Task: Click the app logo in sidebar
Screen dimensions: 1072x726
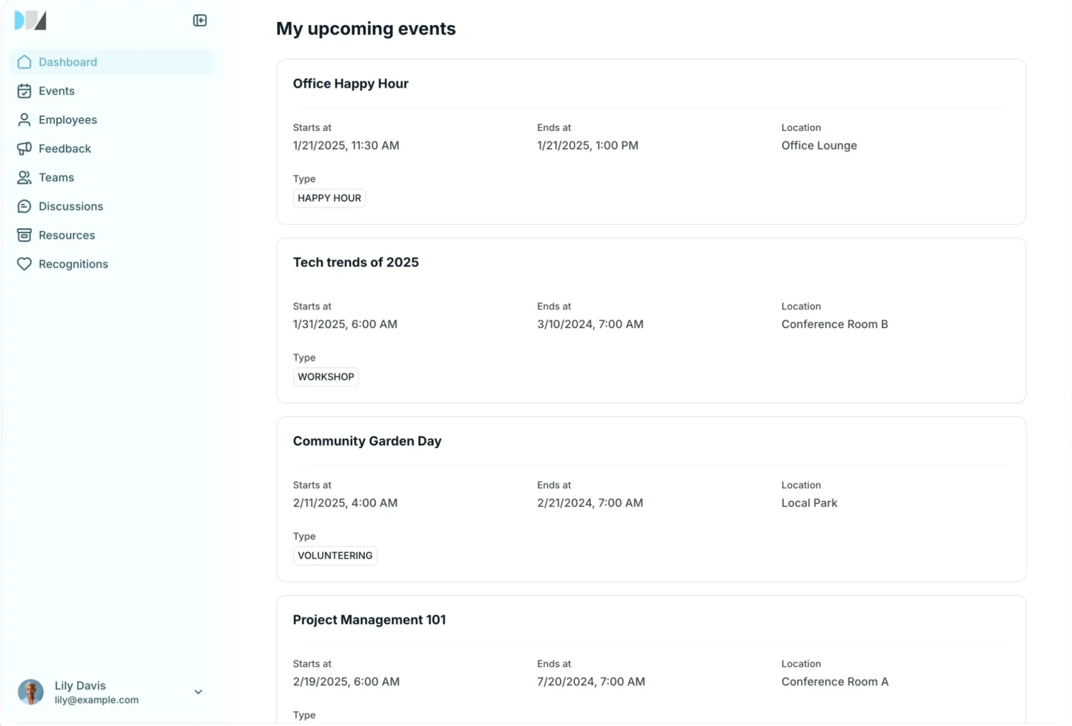Action: pos(30,20)
